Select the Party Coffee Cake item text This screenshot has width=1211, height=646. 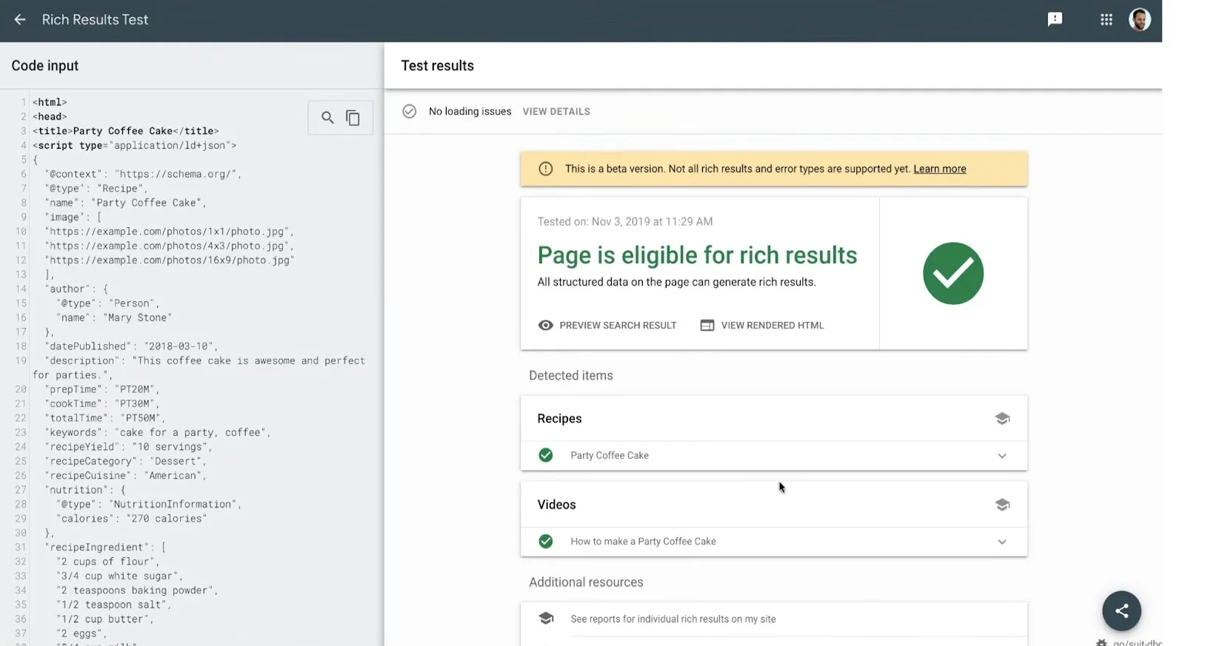click(610, 456)
